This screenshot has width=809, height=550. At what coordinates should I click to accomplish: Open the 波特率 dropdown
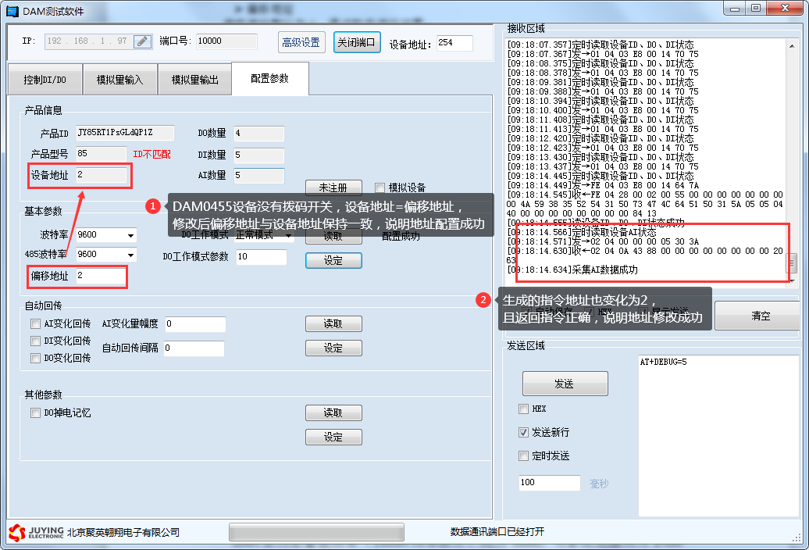pos(130,235)
